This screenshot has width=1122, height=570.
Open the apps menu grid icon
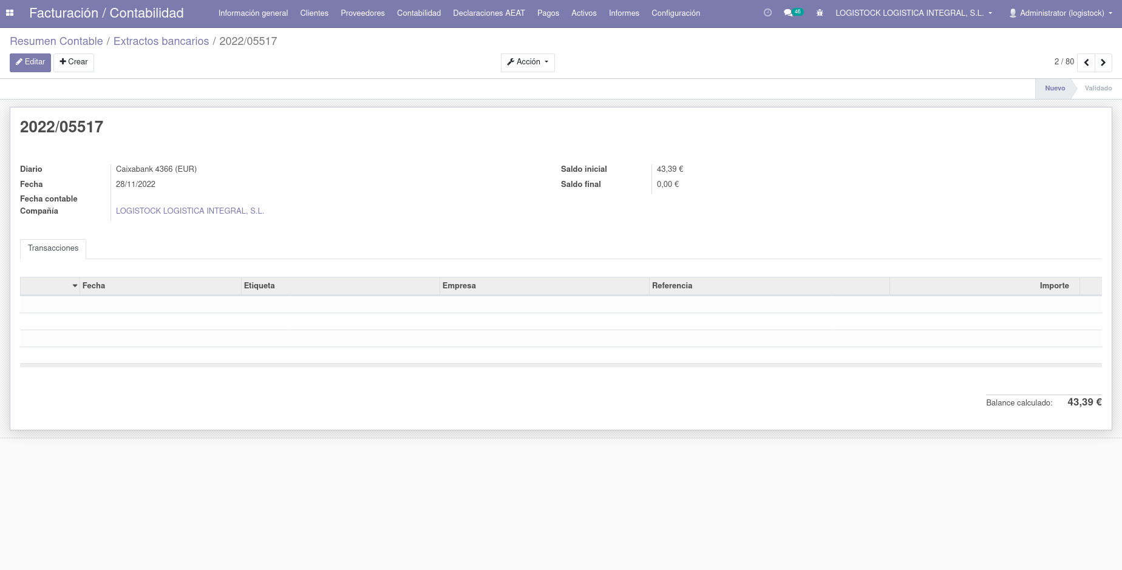coord(10,13)
